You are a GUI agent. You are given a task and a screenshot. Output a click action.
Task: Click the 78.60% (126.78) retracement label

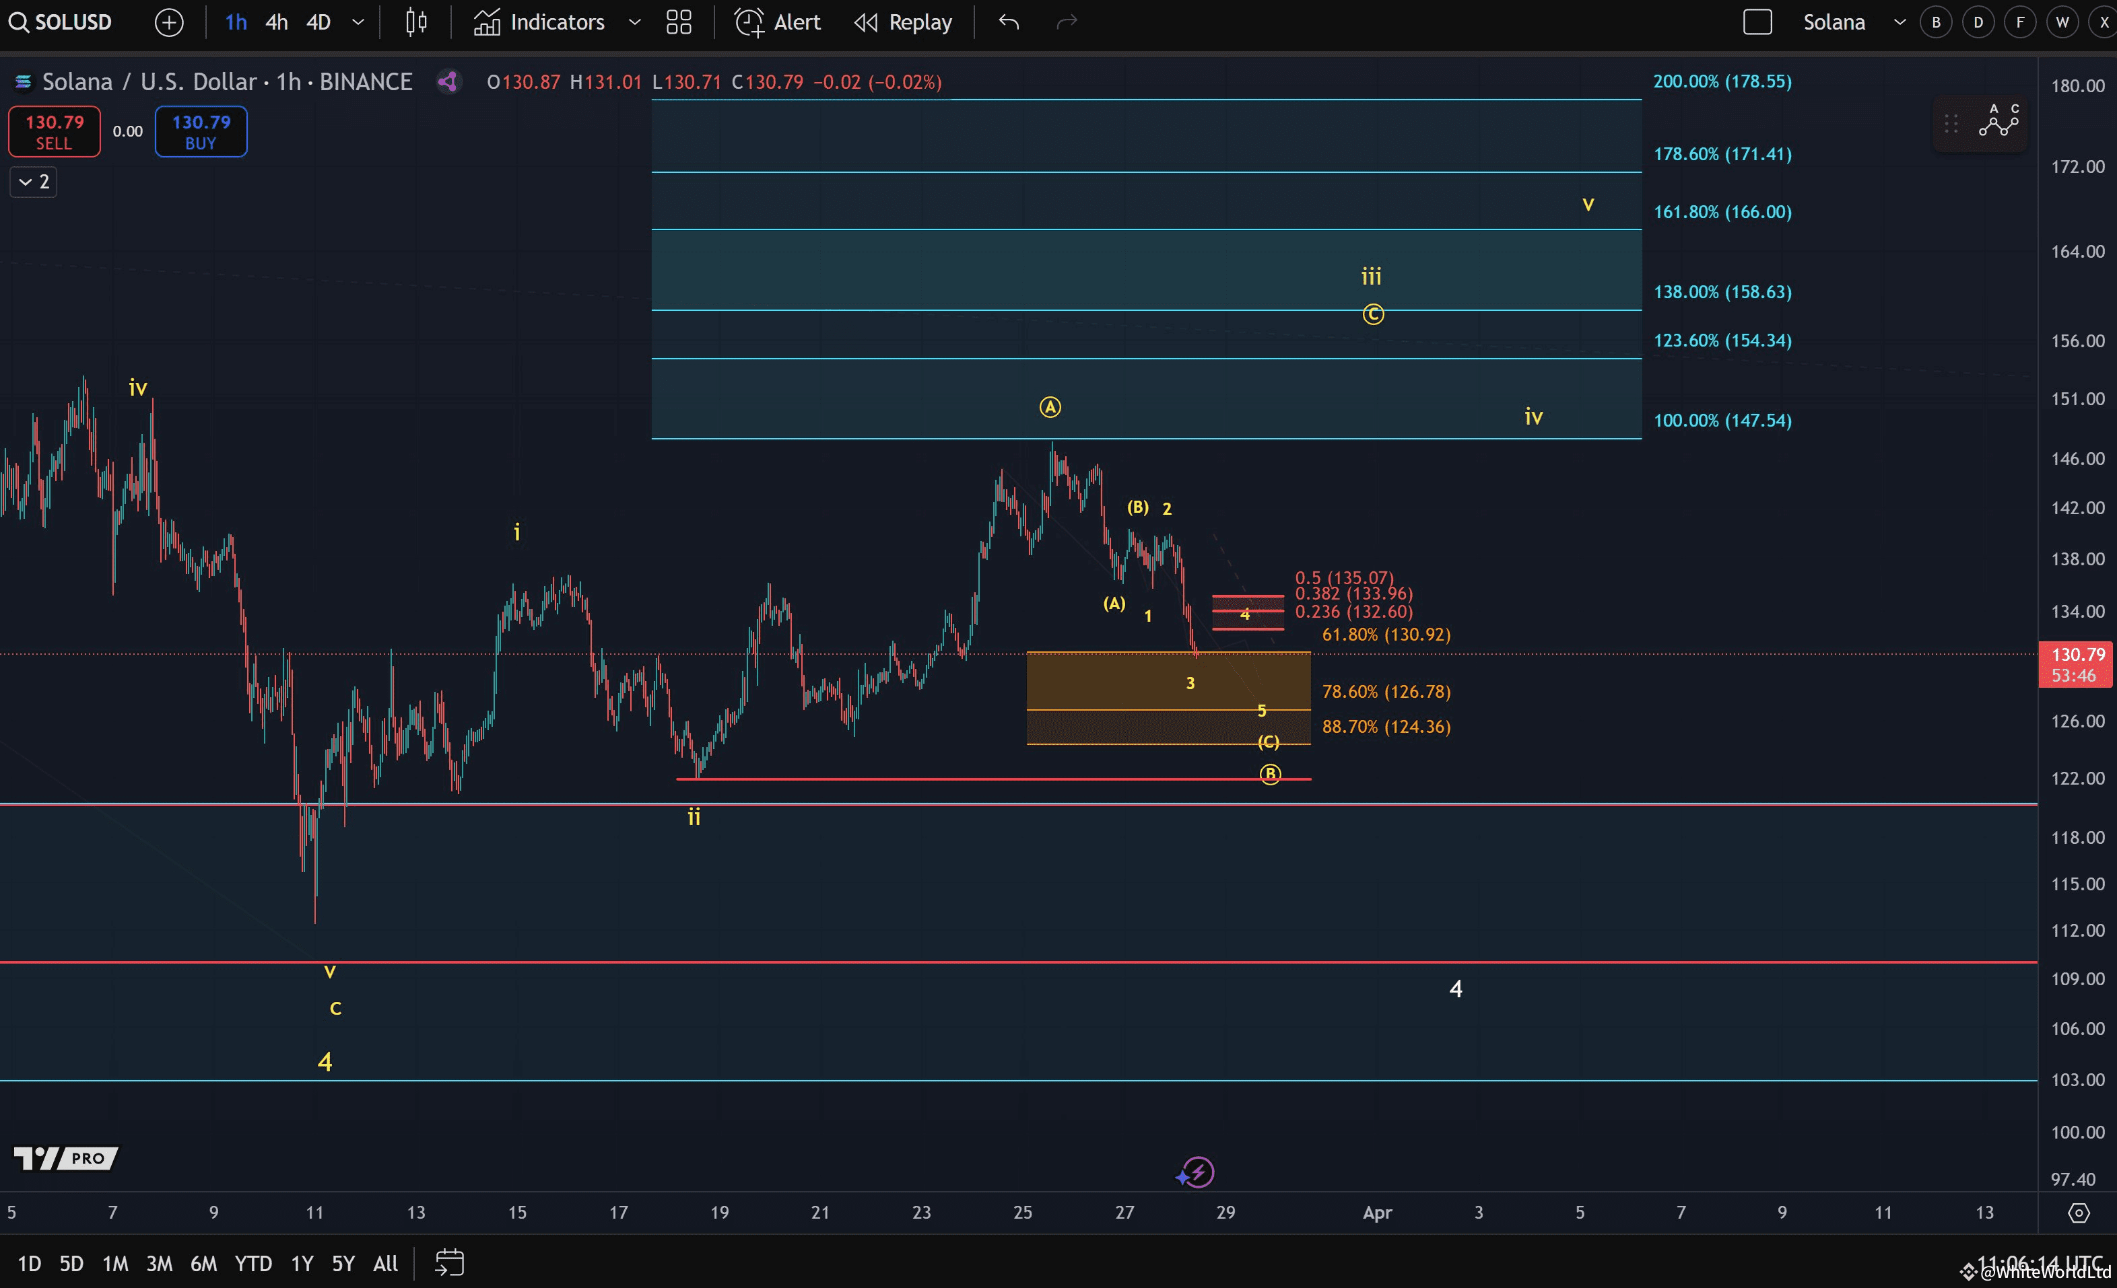1386,691
